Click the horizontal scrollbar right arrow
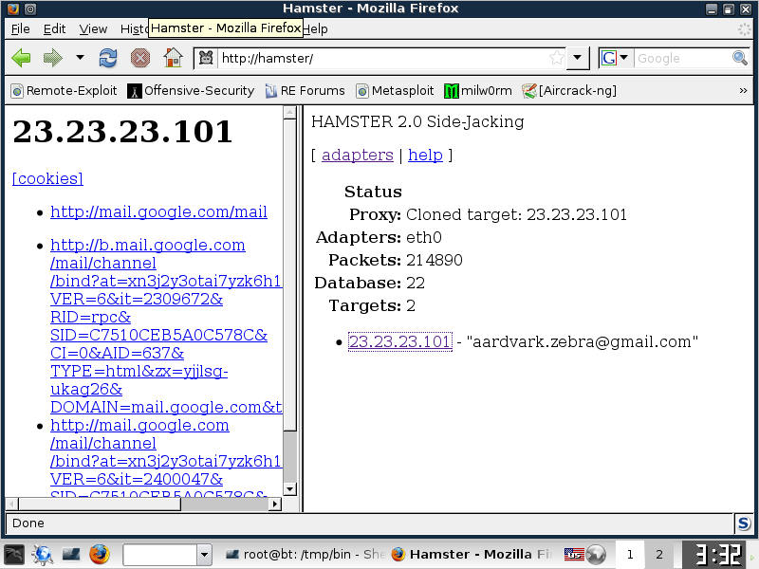 coord(275,505)
